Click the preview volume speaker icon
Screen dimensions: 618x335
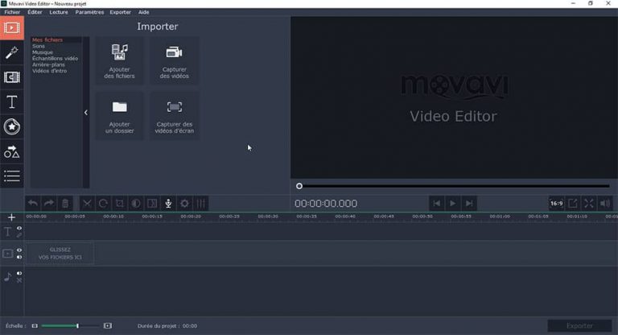[x=605, y=204]
